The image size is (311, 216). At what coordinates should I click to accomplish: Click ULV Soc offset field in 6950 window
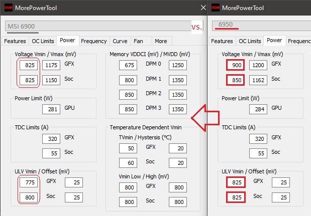[281, 197]
